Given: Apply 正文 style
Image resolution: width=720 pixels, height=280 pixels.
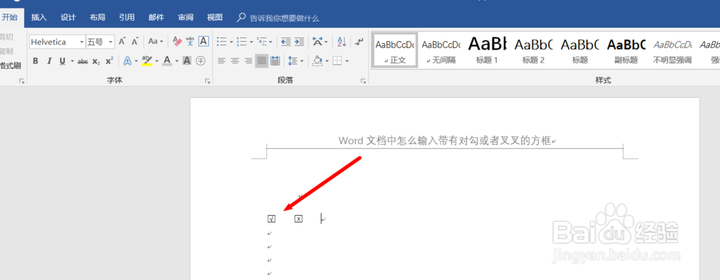Looking at the screenshot, I should pos(395,50).
